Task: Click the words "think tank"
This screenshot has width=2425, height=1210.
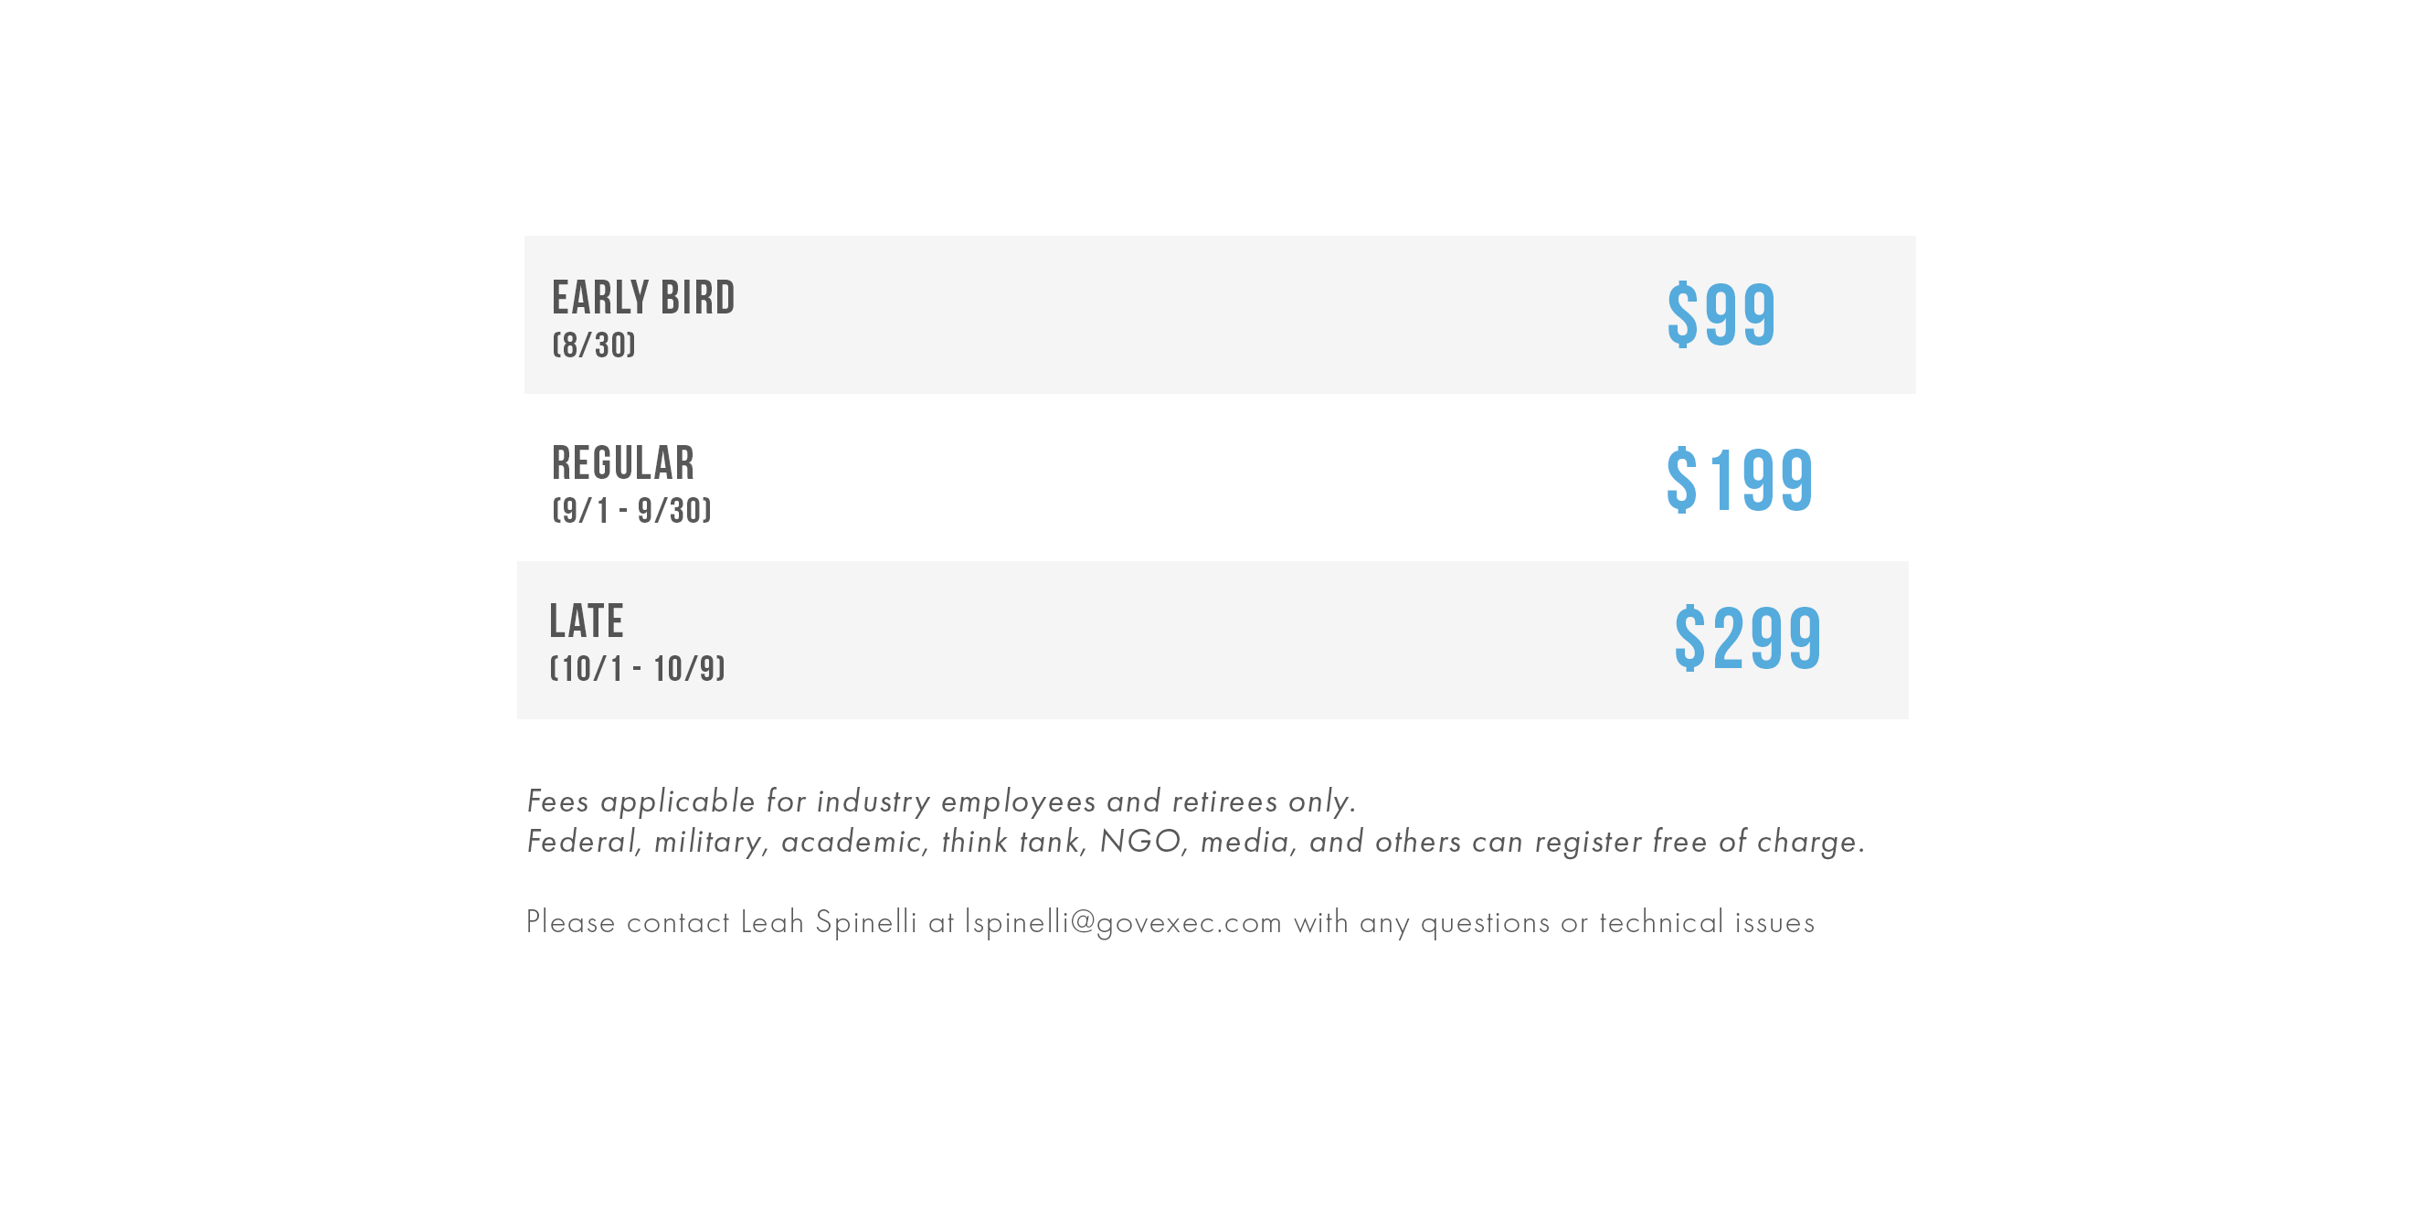Action: [1013, 842]
